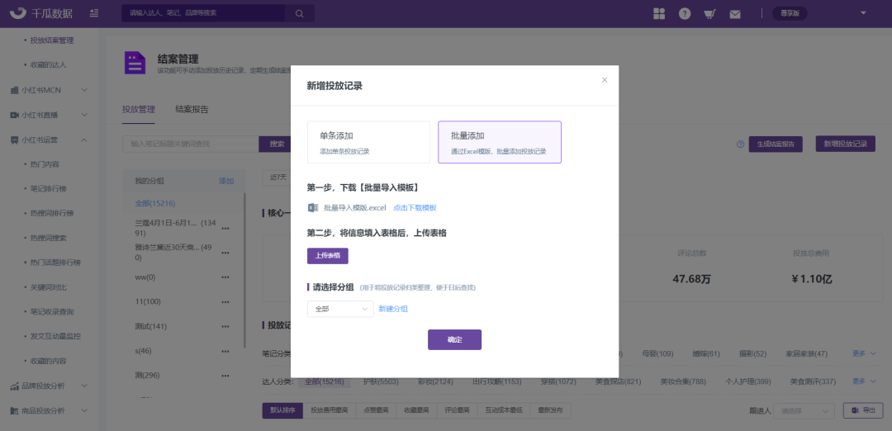Click the 搜索 button

pyautogui.click(x=277, y=144)
